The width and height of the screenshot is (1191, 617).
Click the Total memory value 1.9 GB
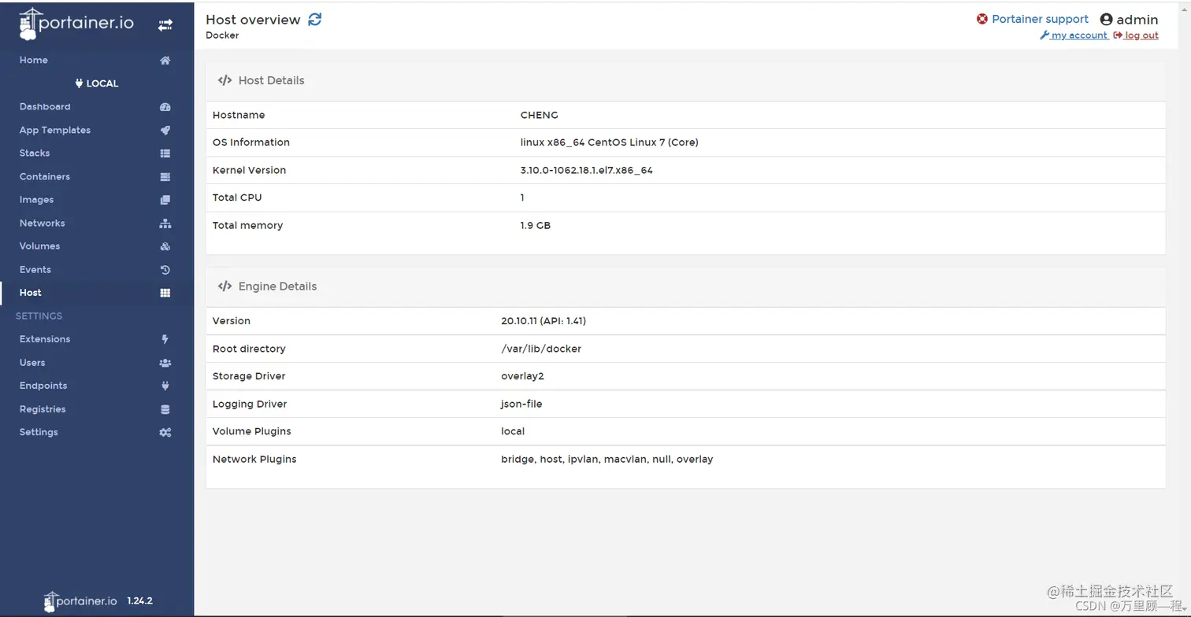(x=536, y=225)
